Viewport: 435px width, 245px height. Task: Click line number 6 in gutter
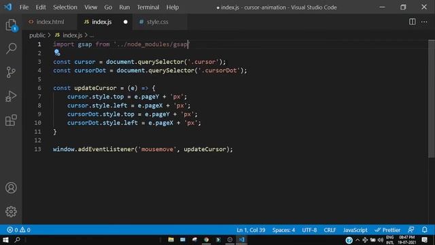pyautogui.click(x=39, y=88)
